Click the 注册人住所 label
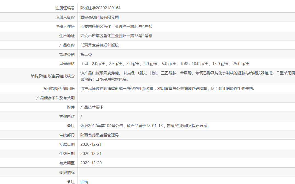The height and width of the screenshot is (184, 295). point(65,27)
